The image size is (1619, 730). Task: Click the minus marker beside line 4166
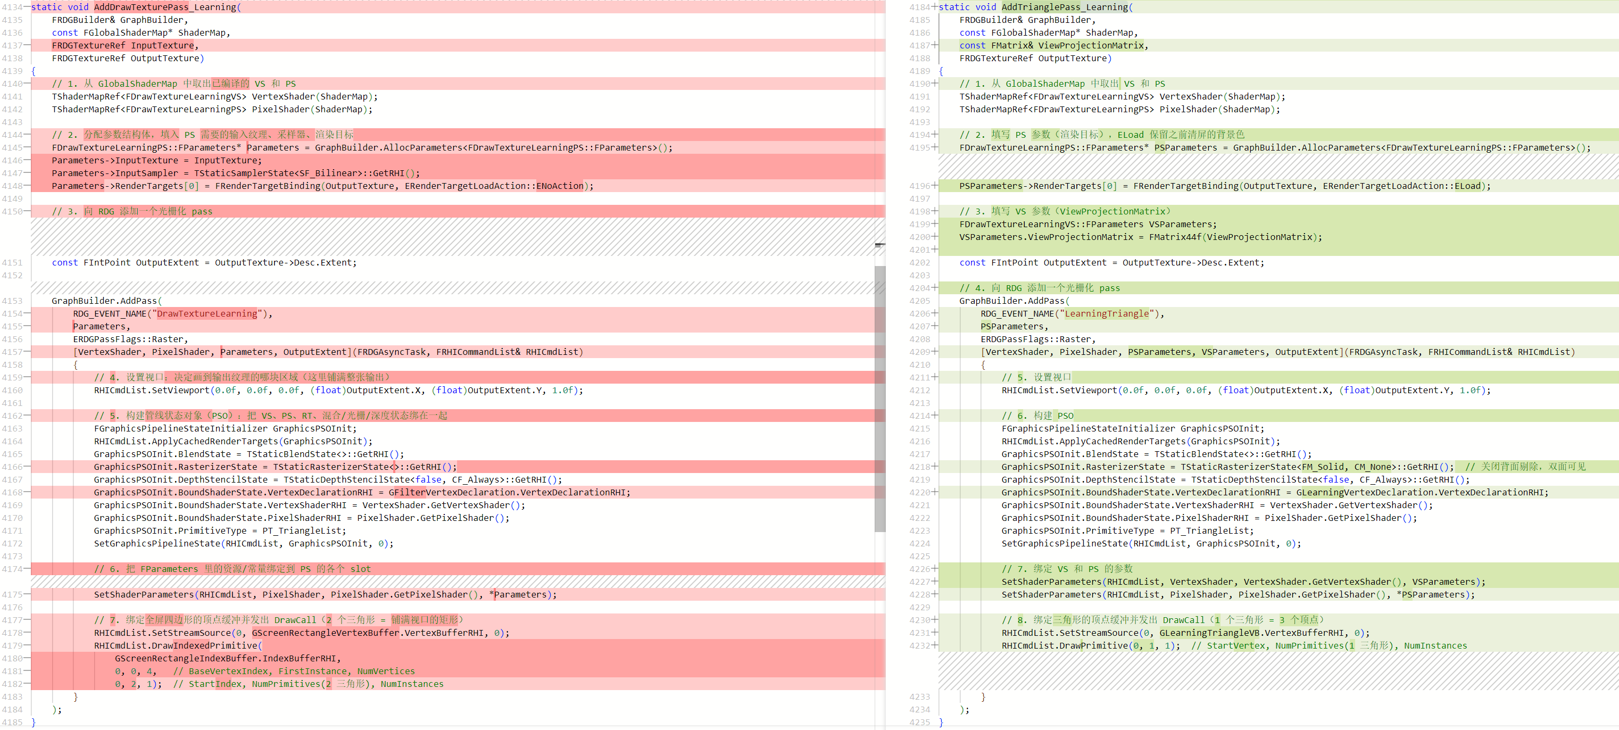pos(27,467)
